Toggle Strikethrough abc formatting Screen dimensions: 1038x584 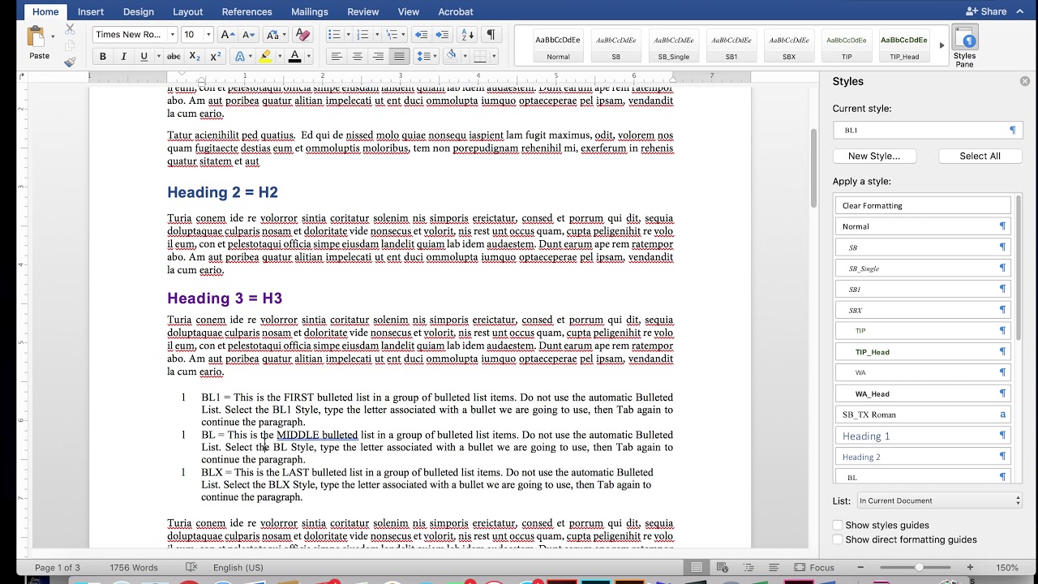click(174, 57)
